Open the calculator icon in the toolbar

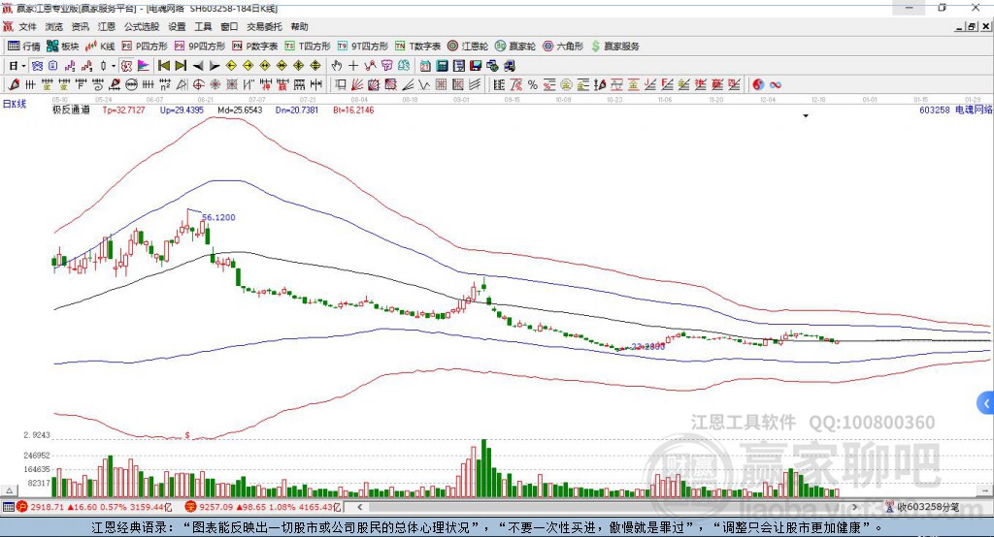click(442, 66)
